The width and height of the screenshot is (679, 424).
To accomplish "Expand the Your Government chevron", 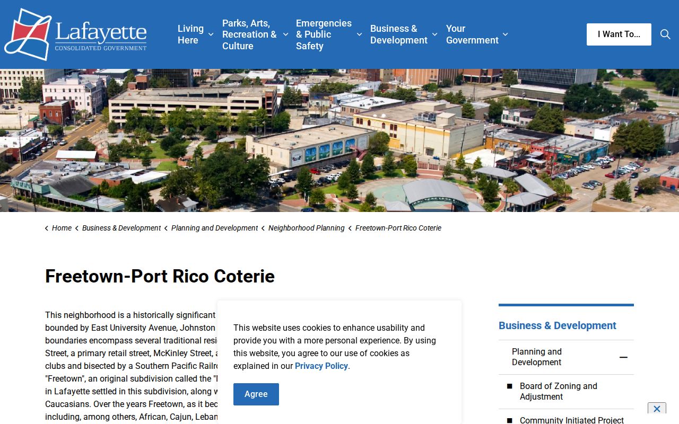I will tap(505, 34).
